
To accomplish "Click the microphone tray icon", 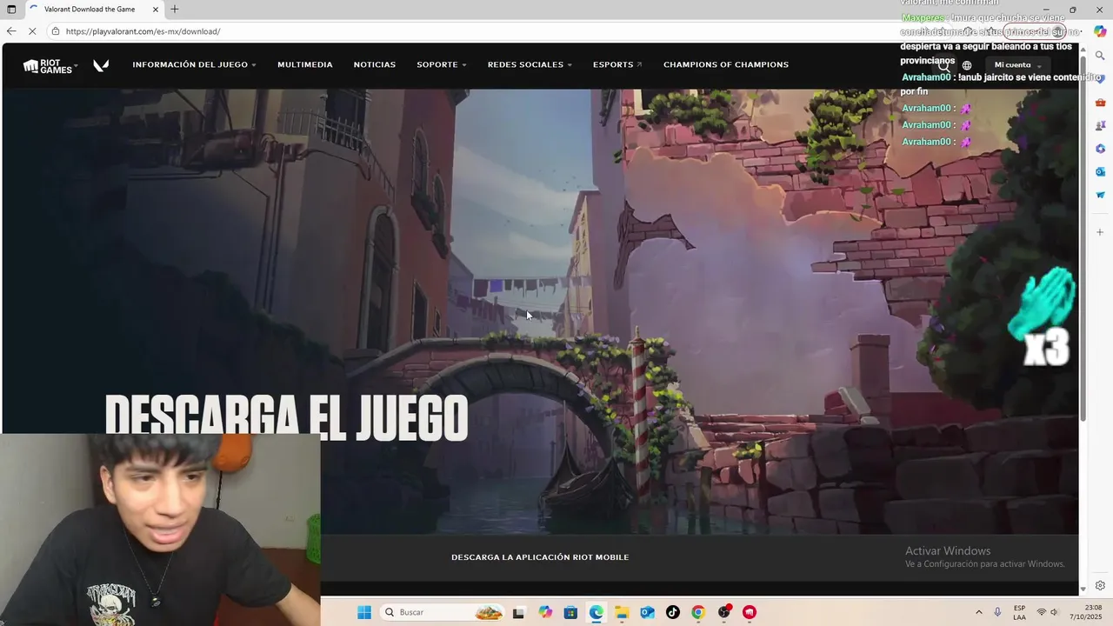I will click(997, 612).
